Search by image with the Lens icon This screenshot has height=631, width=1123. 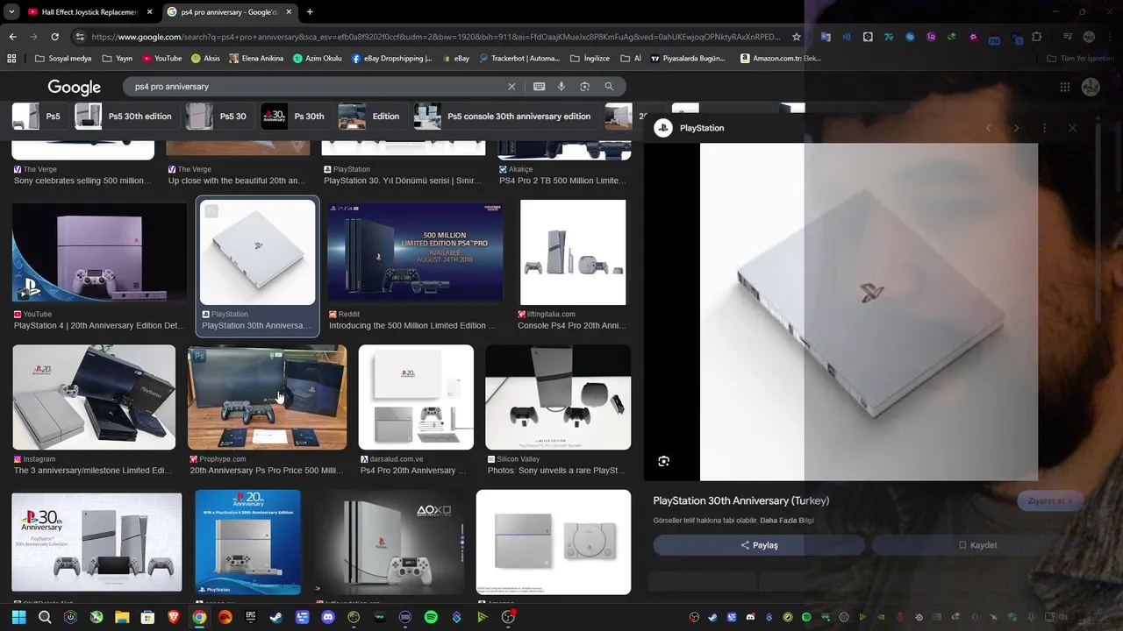click(584, 87)
